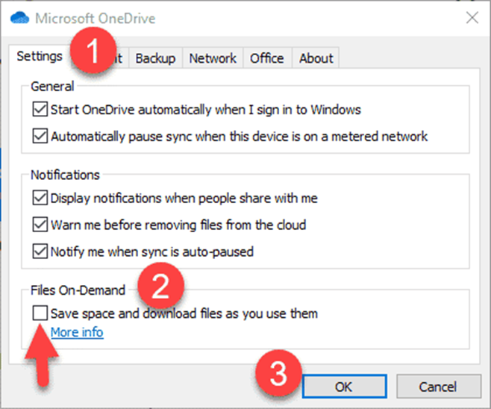Toggle Display notifications when people share
This screenshot has height=409, width=491.
click(x=40, y=198)
